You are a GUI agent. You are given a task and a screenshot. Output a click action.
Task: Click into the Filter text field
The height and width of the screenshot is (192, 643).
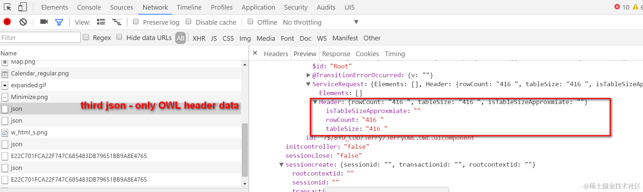(40, 38)
